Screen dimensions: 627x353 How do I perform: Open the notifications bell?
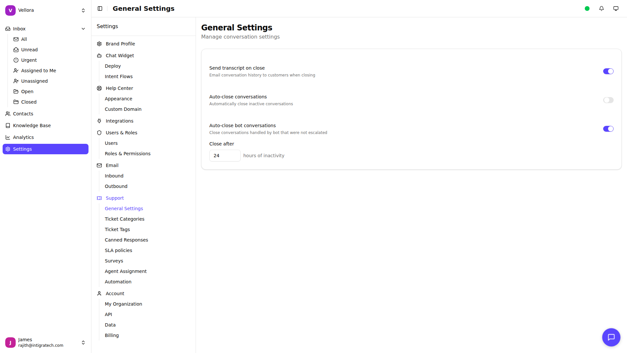click(x=602, y=8)
